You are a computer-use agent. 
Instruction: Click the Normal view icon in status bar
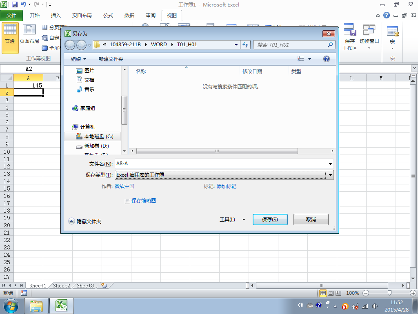point(323,293)
